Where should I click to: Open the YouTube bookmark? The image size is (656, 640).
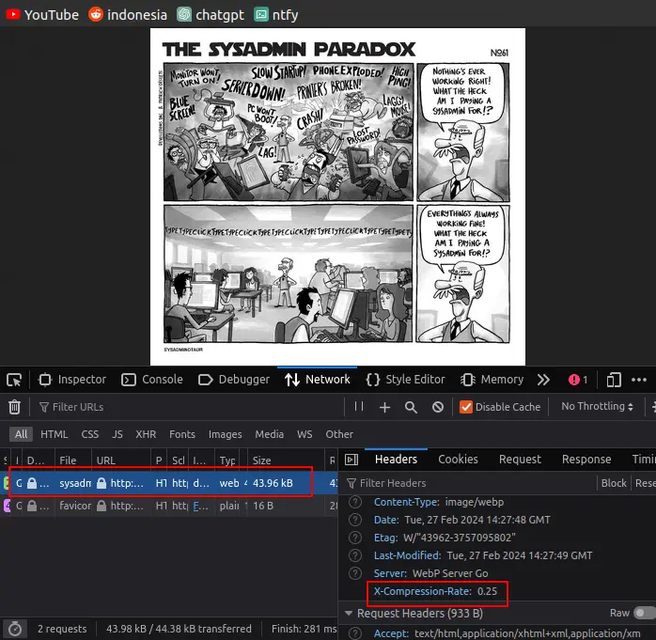click(x=42, y=15)
